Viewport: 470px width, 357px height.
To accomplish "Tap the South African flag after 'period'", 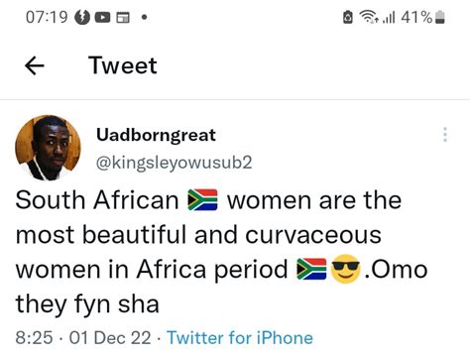I will (311, 269).
